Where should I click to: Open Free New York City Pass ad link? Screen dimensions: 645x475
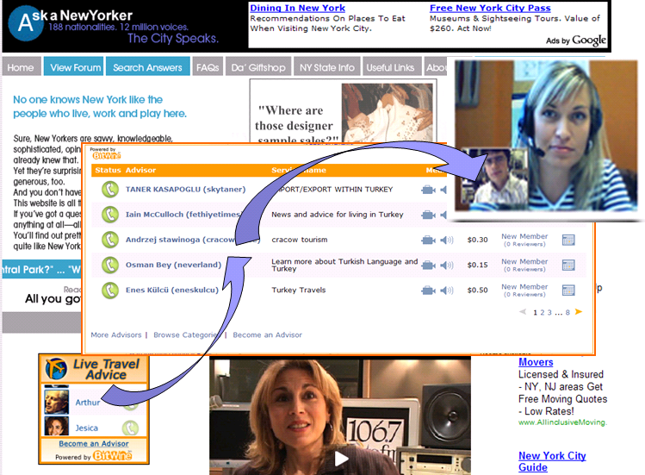coord(490,8)
